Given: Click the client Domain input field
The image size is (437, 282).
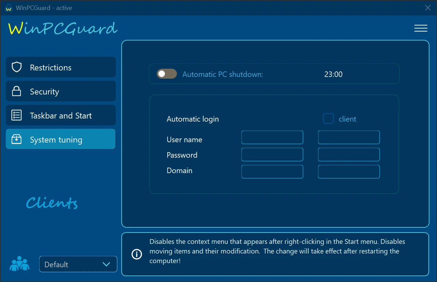Looking at the screenshot, I should click(349, 172).
